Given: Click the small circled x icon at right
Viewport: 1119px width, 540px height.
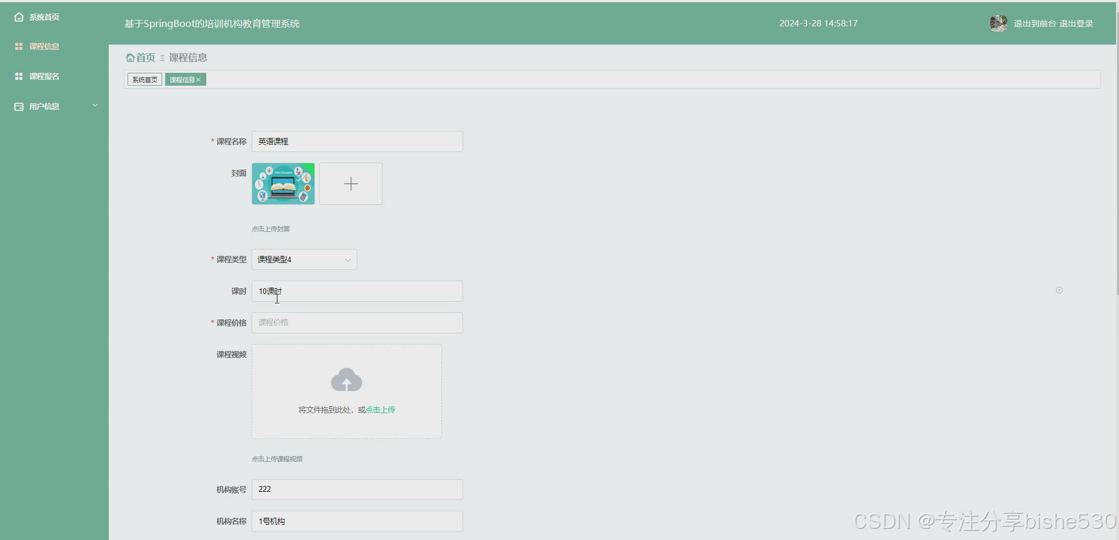Looking at the screenshot, I should 1059,290.
